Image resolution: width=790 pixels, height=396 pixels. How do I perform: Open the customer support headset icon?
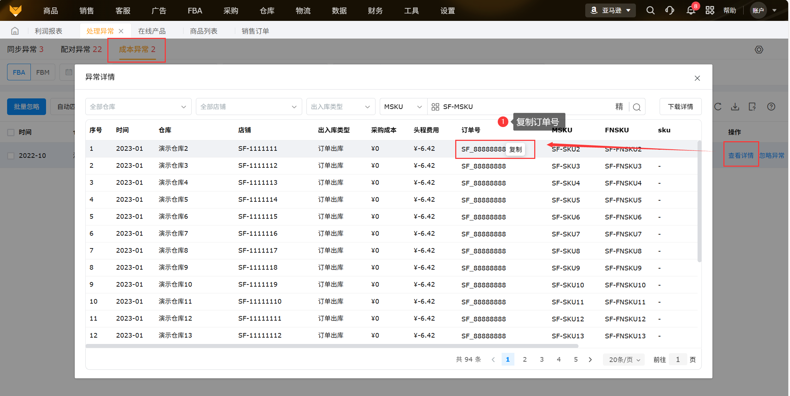670,11
